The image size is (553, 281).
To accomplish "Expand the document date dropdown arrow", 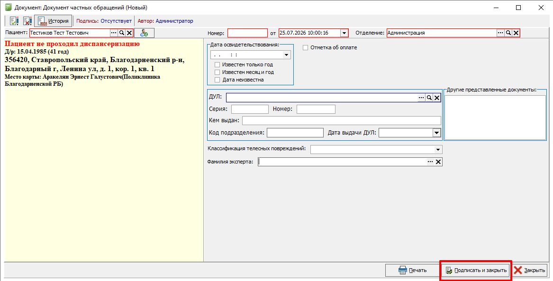I will pos(344,33).
